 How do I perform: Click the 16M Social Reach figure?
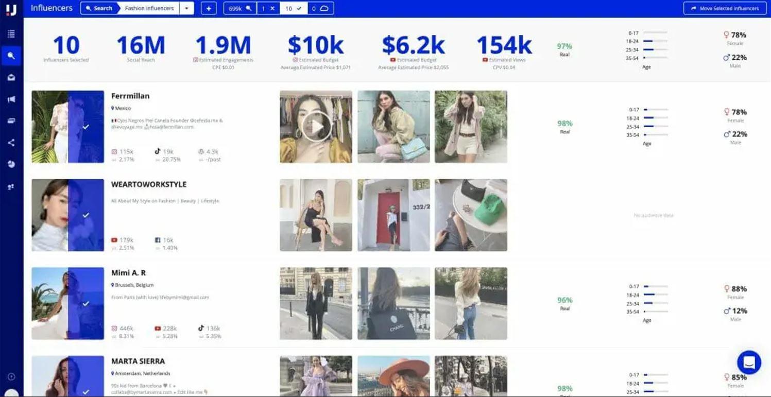click(x=141, y=46)
